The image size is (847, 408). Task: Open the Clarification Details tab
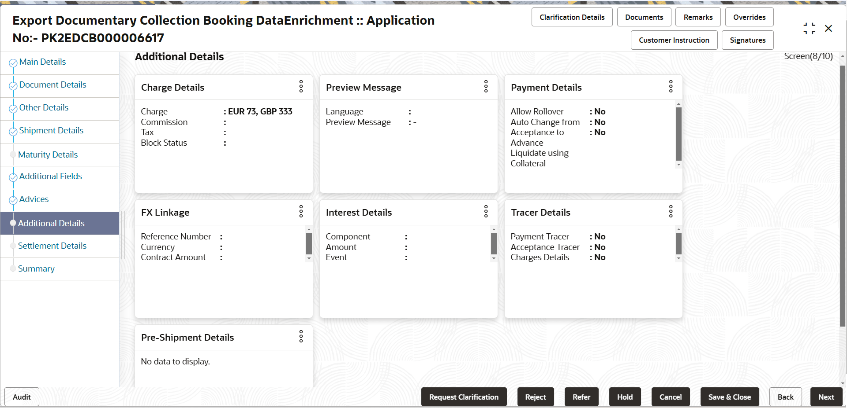tap(572, 17)
